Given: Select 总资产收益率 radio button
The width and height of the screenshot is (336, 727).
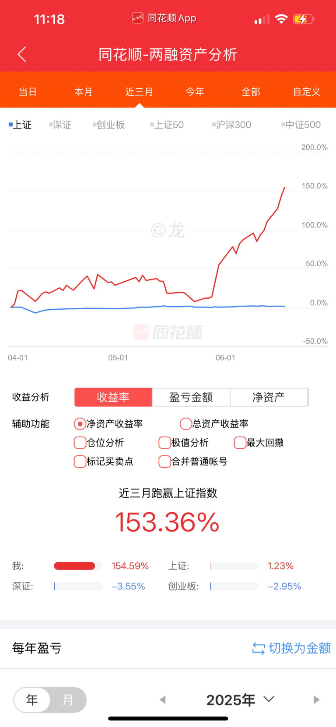Looking at the screenshot, I should click(x=186, y=423).
